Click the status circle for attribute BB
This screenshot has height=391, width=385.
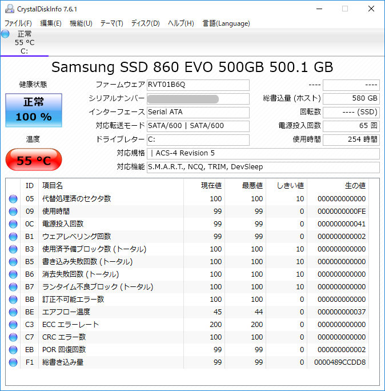[x=13, y=299]
